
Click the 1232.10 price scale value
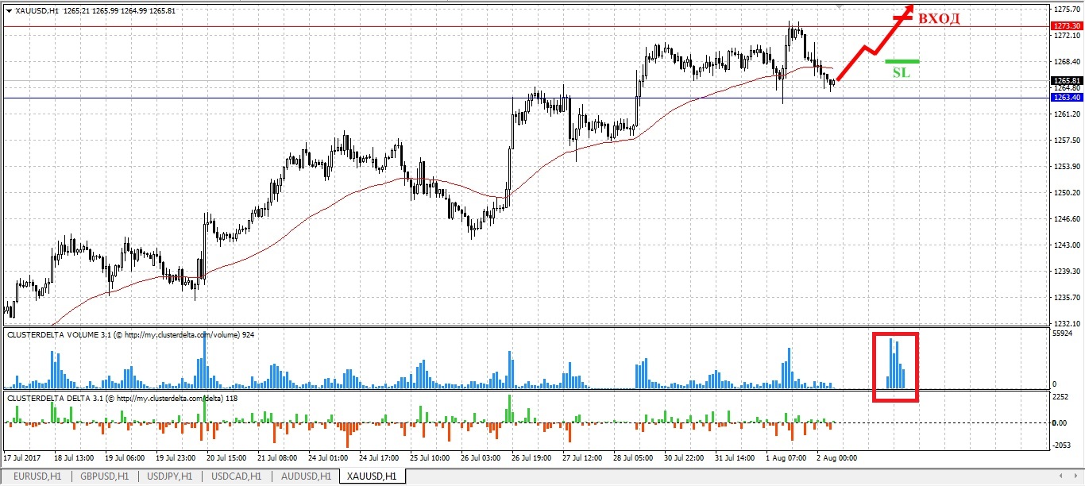1068,323
